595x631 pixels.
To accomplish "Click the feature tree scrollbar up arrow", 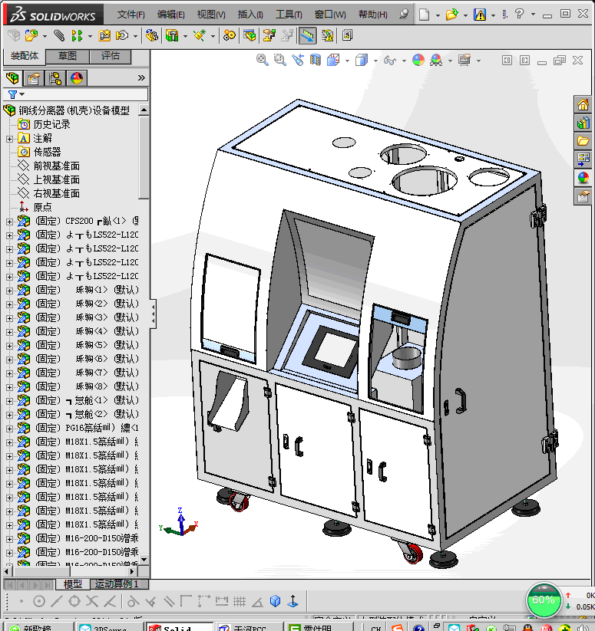I will click(144, 111).
